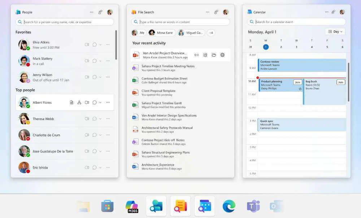
Task: Open the File Search overflow menu
Action: click(208, 12)
